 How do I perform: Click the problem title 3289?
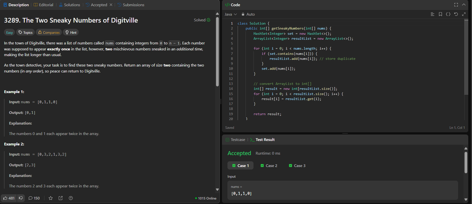click(x=71, y=20)
